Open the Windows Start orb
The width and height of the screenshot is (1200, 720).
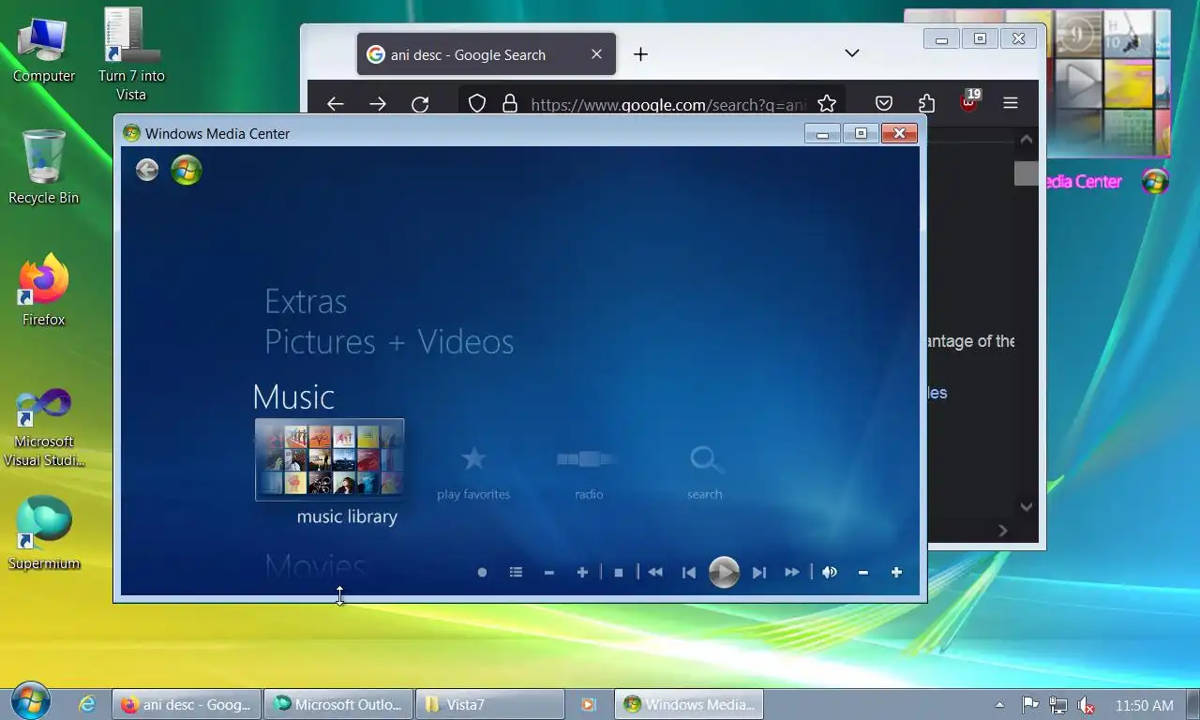[x=31, y=701]
